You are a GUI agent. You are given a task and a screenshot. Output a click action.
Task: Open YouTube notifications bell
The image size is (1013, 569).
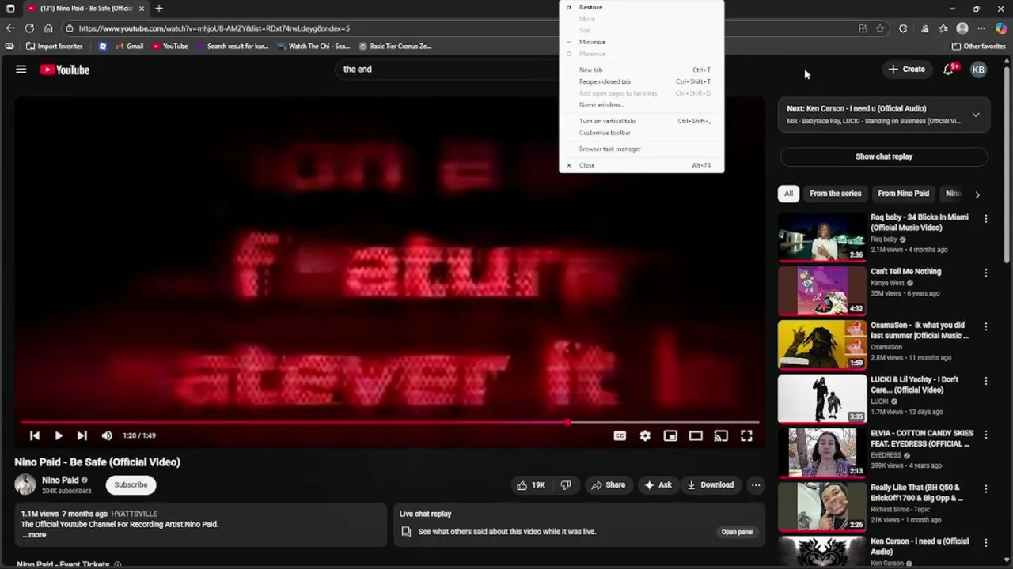[x=949, y=70]
